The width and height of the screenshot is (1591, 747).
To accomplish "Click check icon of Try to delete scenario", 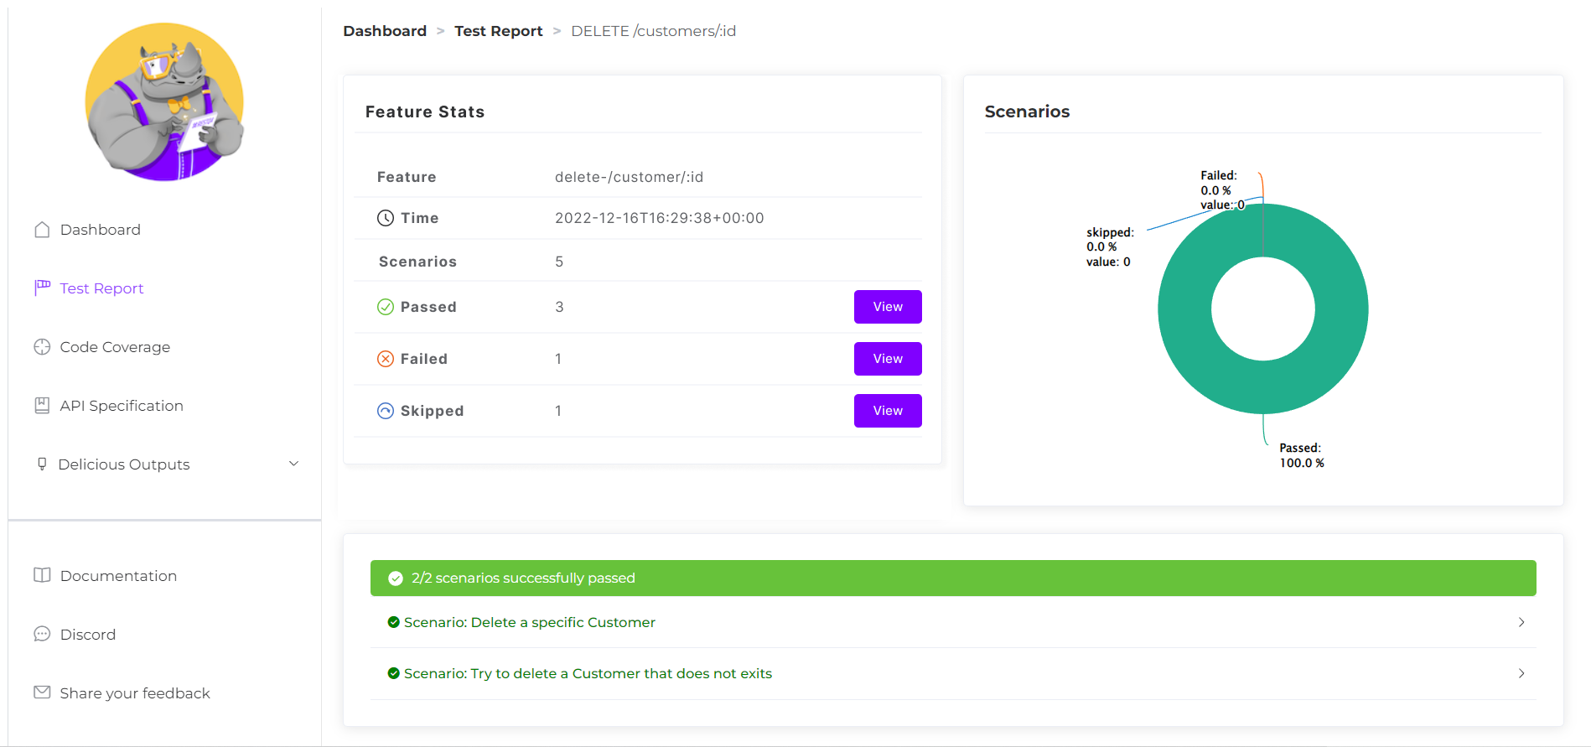I will [393, 673].
